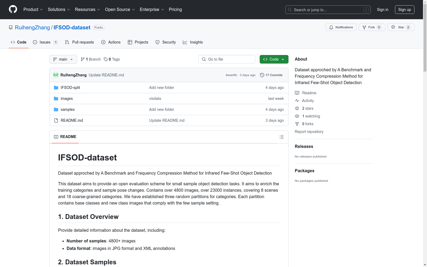Open the samples folder
The width and height of the screenshot is (427, 267).
[x=68, y=109]
